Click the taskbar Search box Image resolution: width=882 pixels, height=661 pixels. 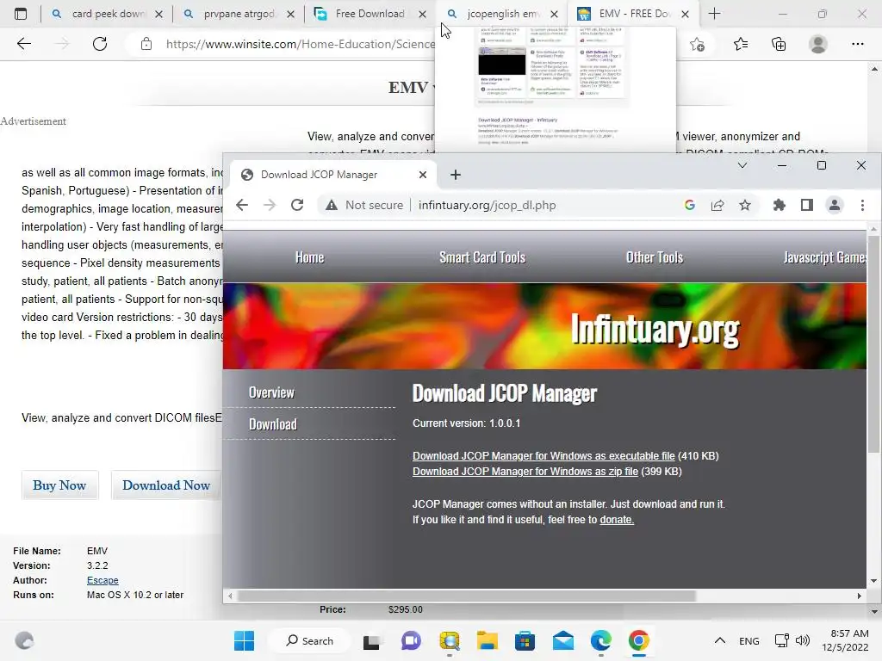(309, 640)
